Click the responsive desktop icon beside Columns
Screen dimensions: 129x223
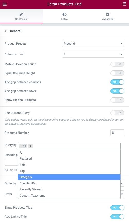(21, 54)
